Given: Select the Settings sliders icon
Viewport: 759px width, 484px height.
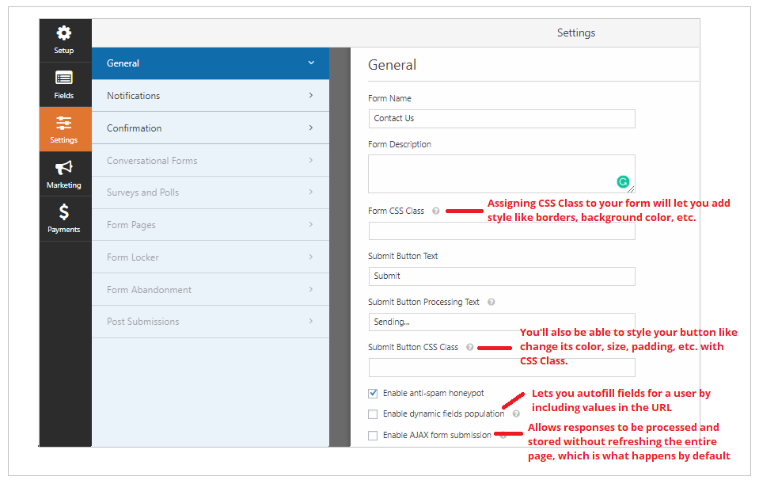Looking at the screenshot, I should tap(64, 123).
